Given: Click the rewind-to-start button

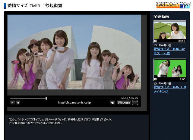Looking at the screenshot, I should pos(18,103).
